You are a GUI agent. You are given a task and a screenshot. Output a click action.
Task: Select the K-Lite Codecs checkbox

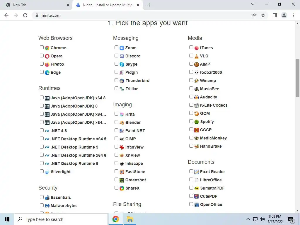(191, 105)
